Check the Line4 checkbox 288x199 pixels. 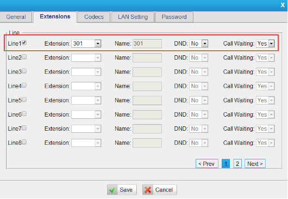click(24, 85)
